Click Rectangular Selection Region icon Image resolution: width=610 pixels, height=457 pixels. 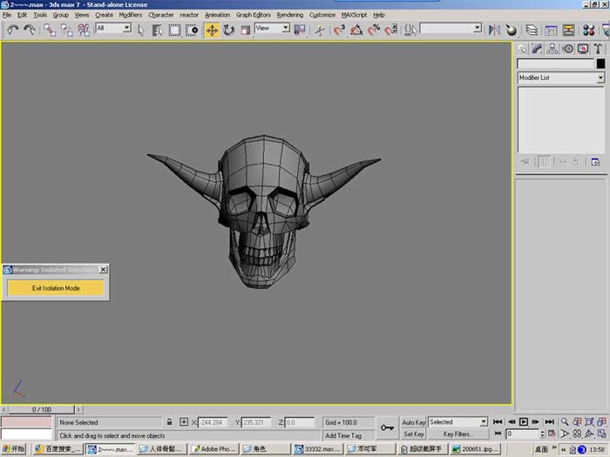click(x=174, y=30)
